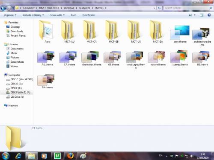Select the ZA.theme file icon
The width and height of the screenshot is (214, 160).
[x=46, y=80]
